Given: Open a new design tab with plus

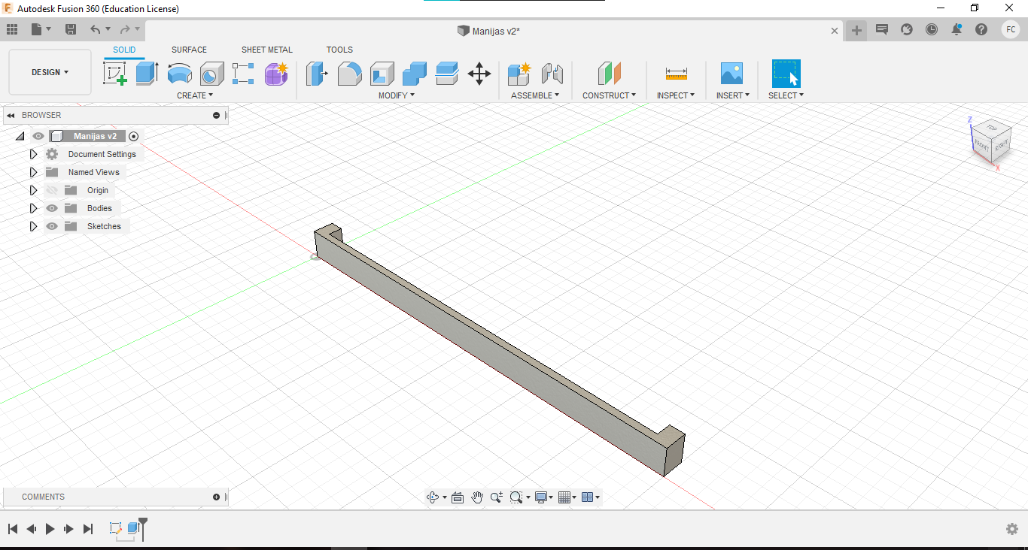Looking at the screenshot, I should pyautogui.click(x=856, y=30).
